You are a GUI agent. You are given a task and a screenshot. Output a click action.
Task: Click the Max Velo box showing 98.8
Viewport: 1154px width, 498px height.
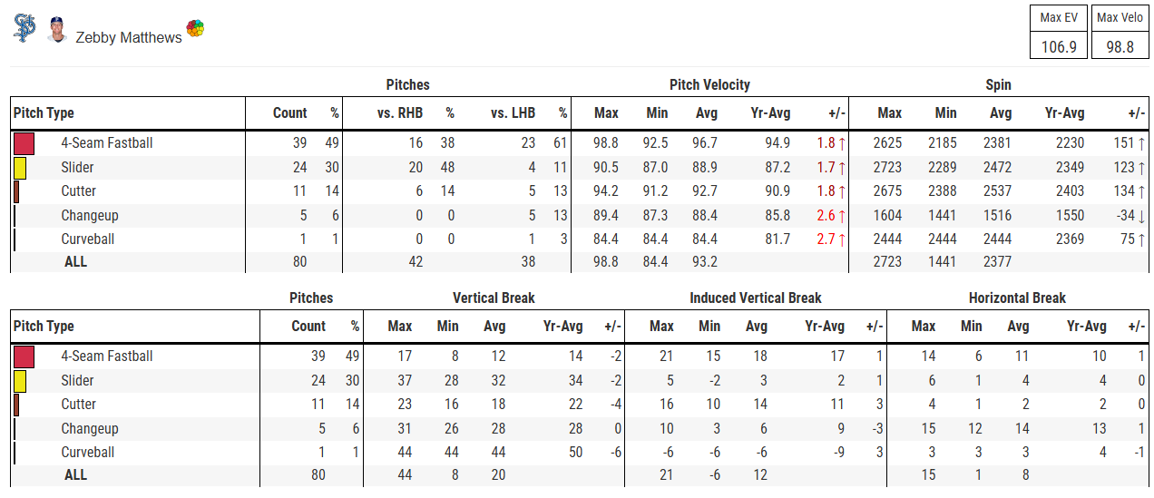1120,33
